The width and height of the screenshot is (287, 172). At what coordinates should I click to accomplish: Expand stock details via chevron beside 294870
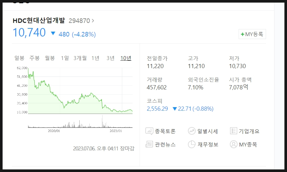93,21
